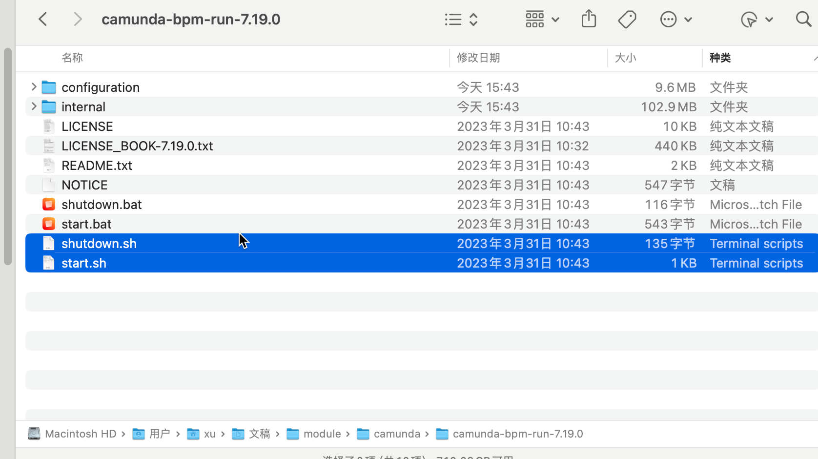818x459 pixels.
Task: Go back to the previous folder
Action: (43, 20)
